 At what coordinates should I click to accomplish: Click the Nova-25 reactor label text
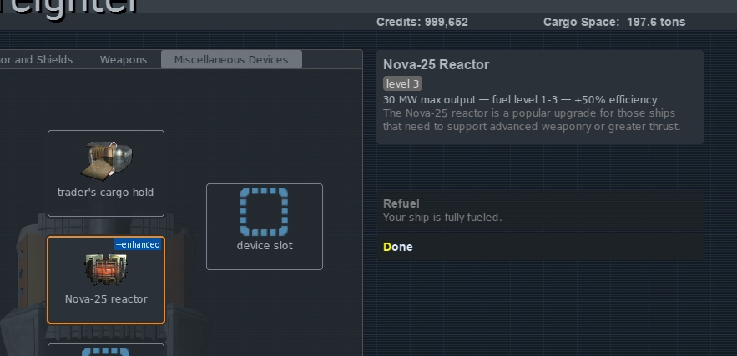coord(106,299)
